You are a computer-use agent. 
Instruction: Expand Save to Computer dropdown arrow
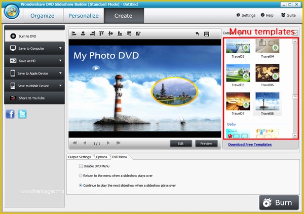click(x=60, y=48)
